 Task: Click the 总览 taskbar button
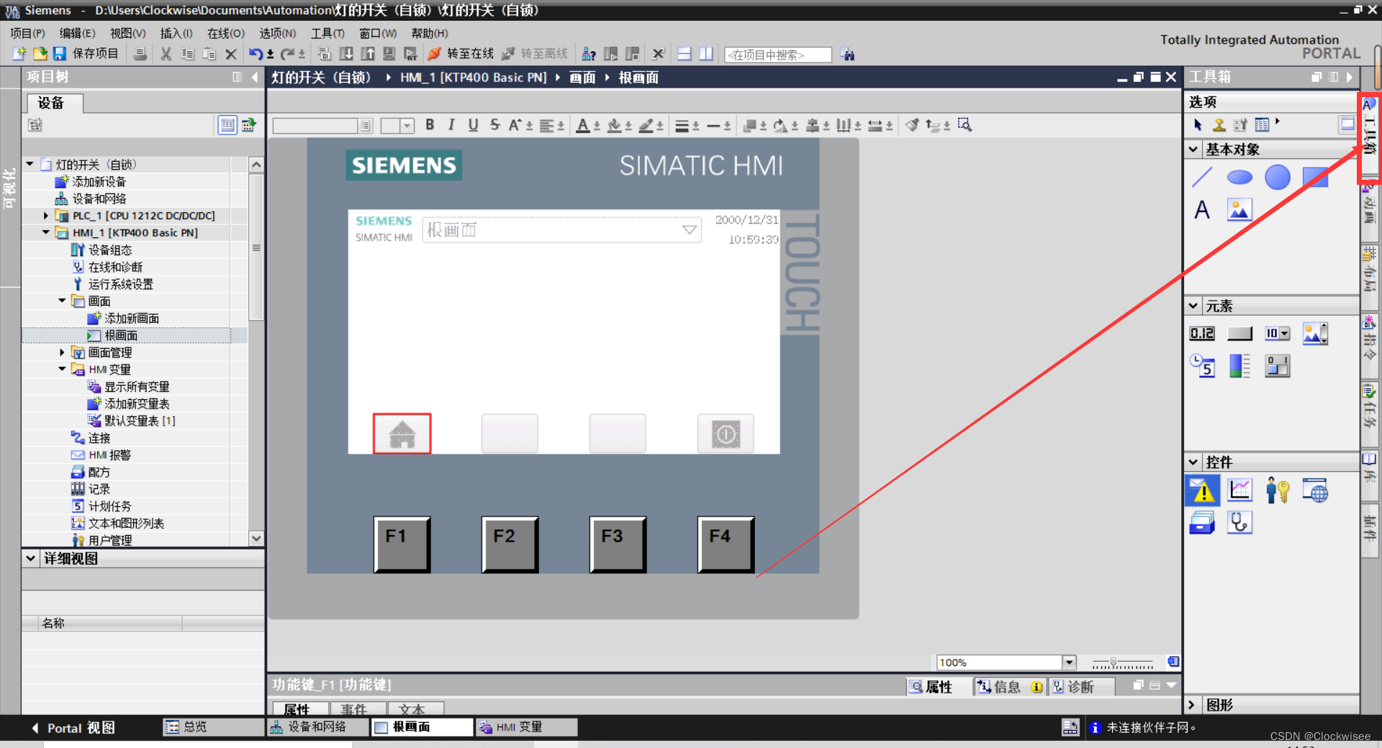[x=213, y=727]
